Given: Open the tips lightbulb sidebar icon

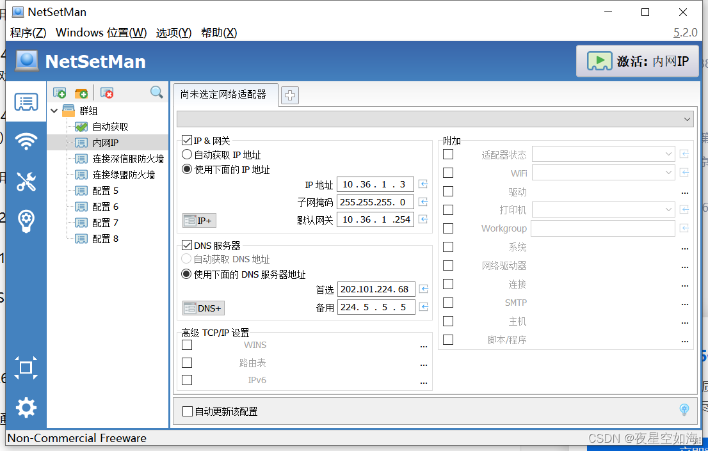Looking at the screenshot, I should coord(26,221).
